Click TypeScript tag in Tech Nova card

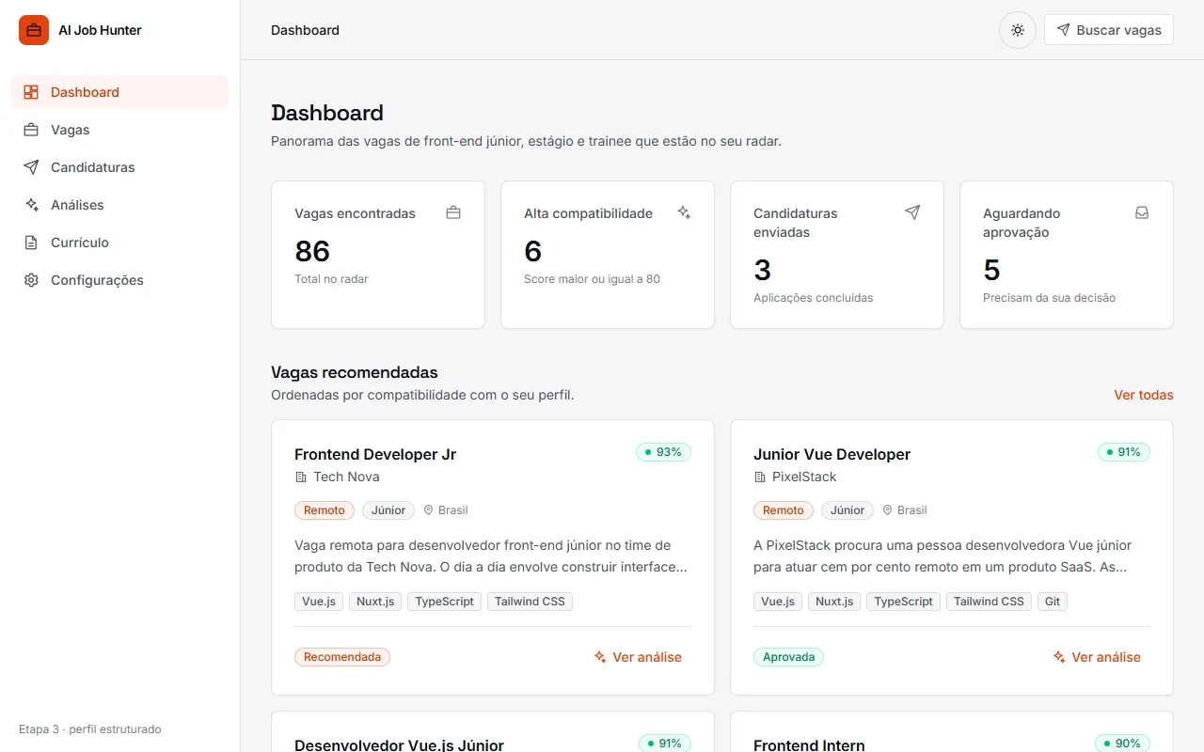point(444,602)
